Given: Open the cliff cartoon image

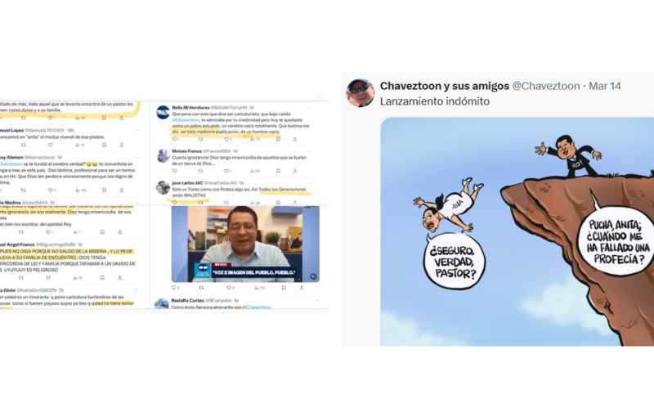Looking at the screenshot, I should (517, 231).
